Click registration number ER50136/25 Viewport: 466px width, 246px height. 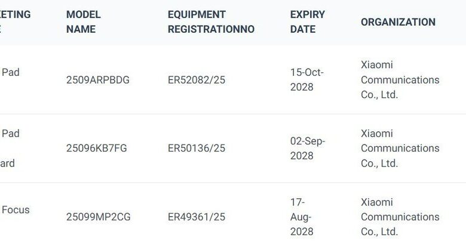197,148
